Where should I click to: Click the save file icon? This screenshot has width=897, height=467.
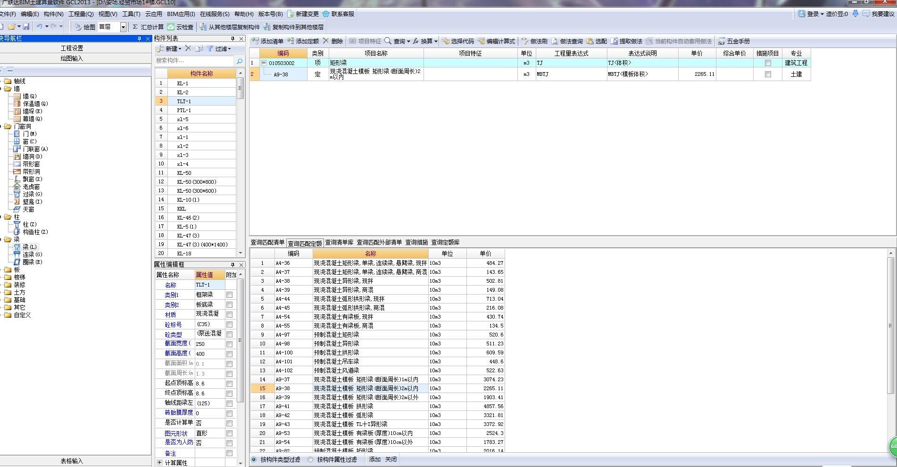point(26,27)
